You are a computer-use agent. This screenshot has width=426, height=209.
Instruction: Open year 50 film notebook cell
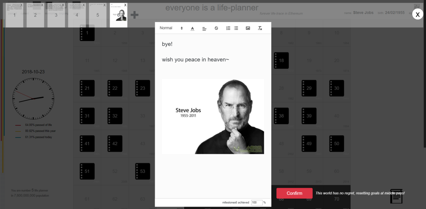point(337,143)
